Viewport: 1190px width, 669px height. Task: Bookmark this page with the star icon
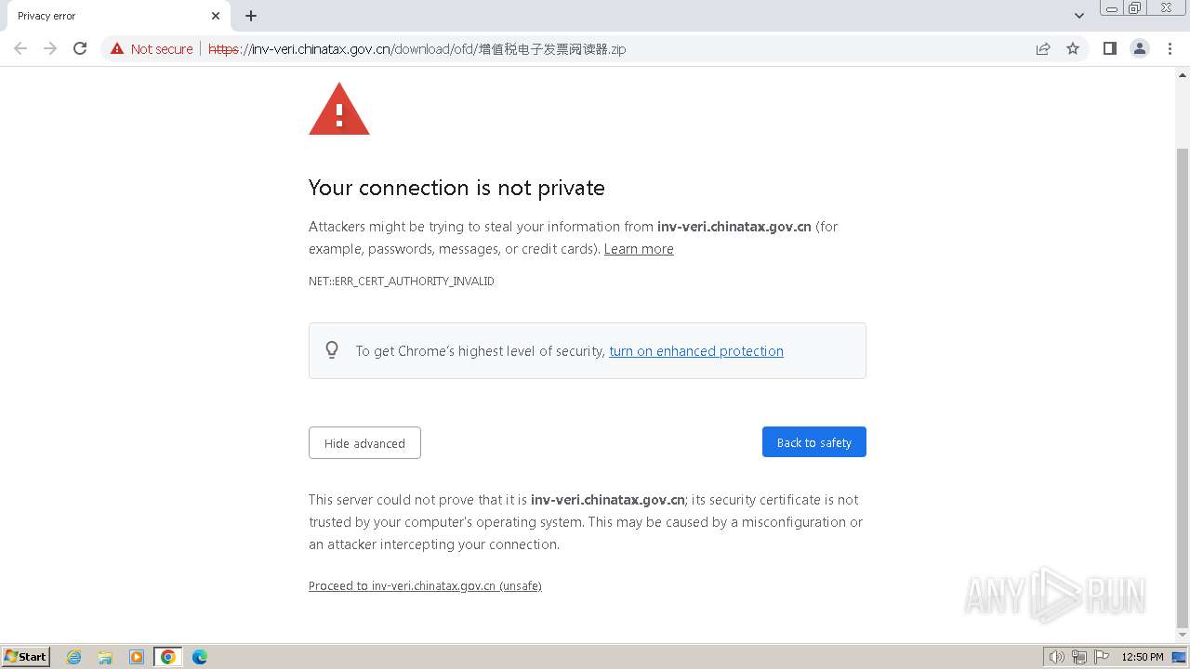[x=1073, y=48]
